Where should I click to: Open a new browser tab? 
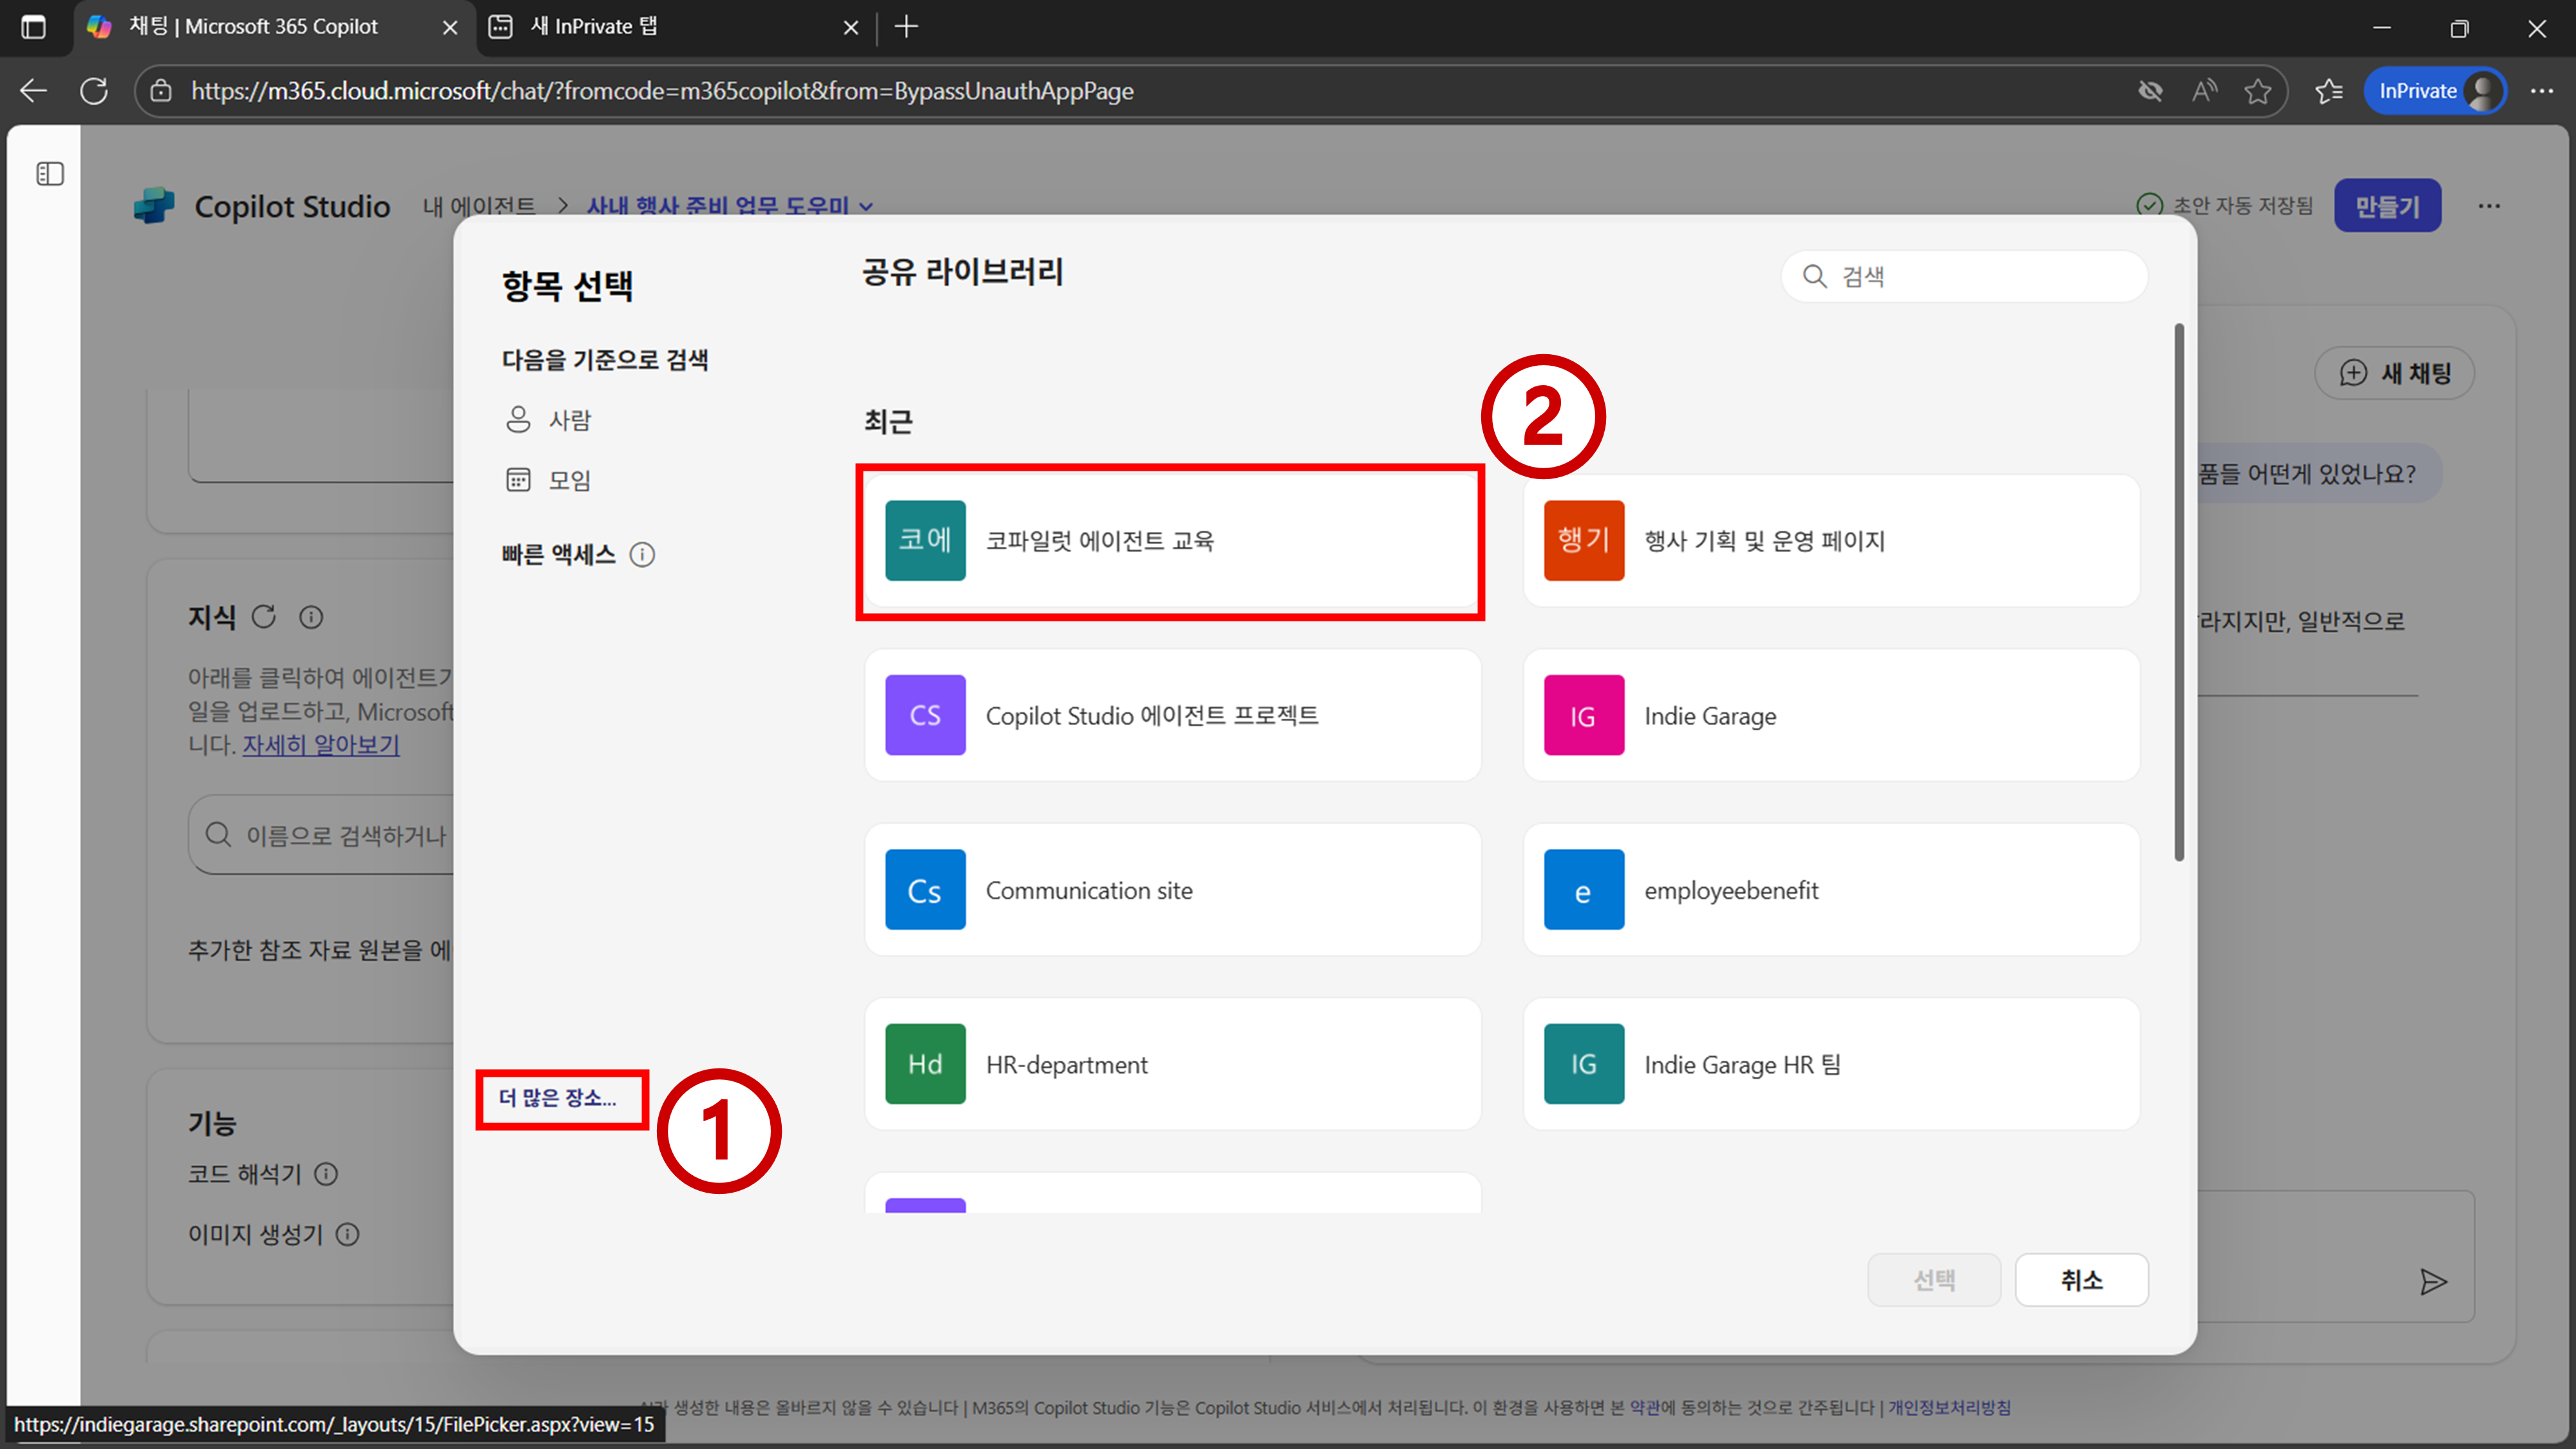point(906,27)
